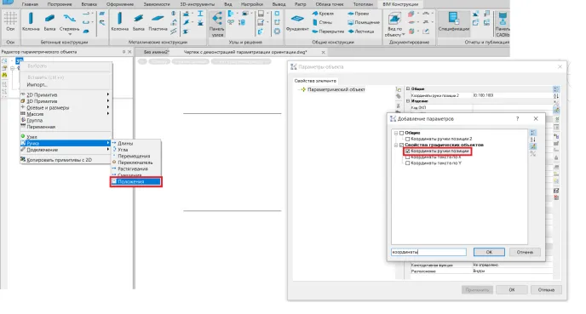Open the Вид по объекту dropdown

394,25
